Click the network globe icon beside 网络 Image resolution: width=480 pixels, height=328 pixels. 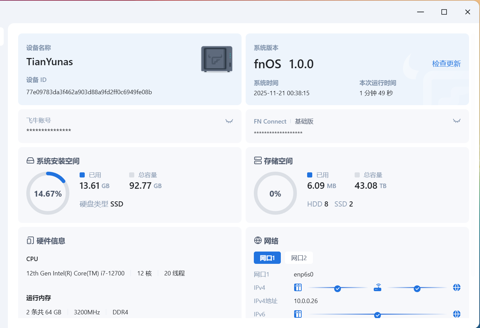(x=258, y=241)
